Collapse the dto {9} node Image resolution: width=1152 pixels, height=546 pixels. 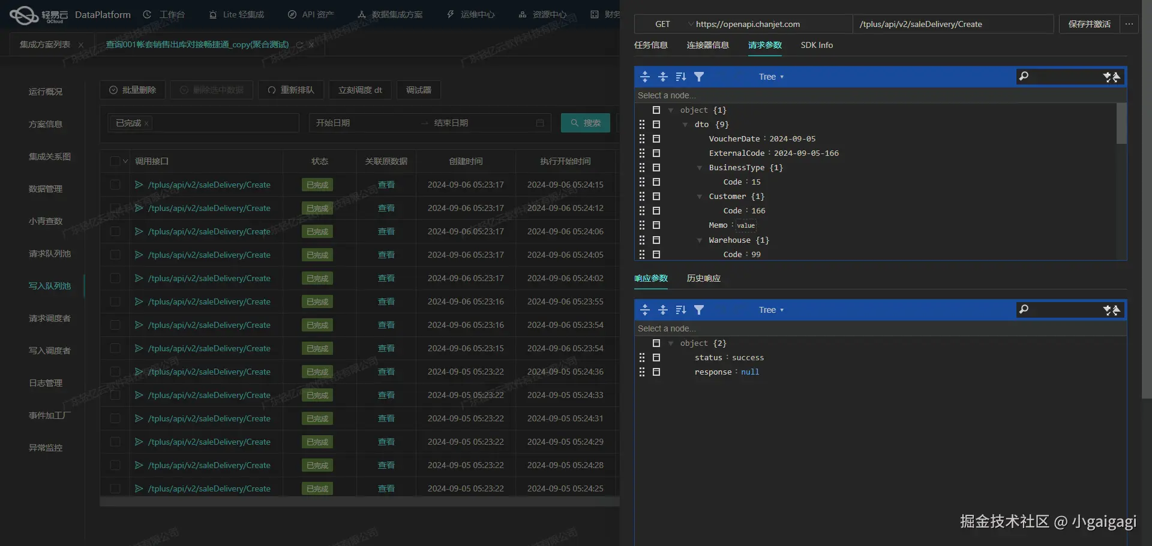click(685, 125)
